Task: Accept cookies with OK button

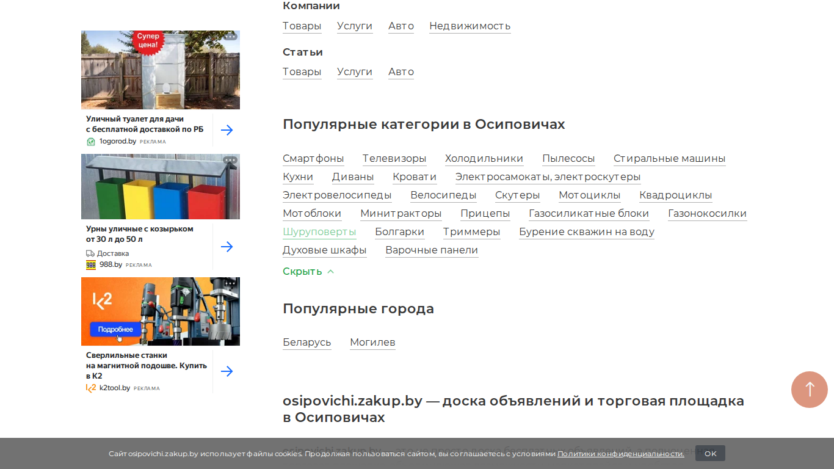Action: click(x=710, y=453)
